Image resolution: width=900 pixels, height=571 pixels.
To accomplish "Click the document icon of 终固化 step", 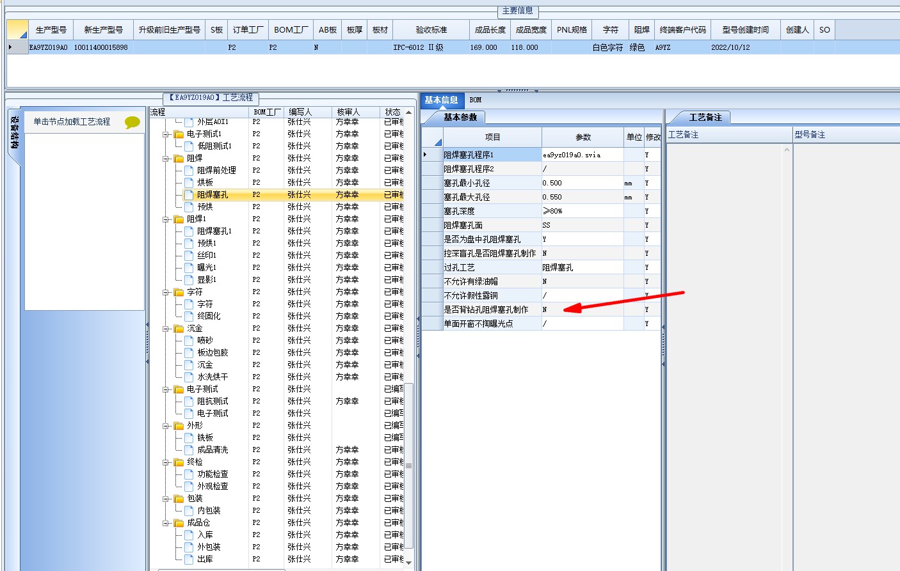I will 189,317.
